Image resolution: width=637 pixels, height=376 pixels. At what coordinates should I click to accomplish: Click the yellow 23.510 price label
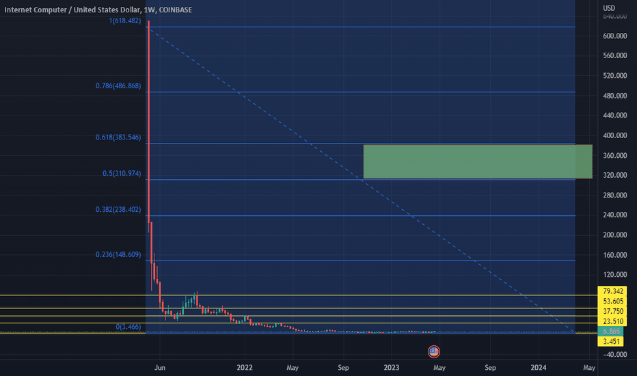[x=612, y=321]
